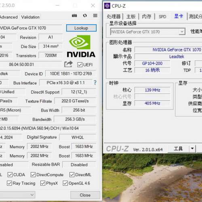Image resolution: width=202 pixels, height=202 pixels.
Task: Click the GPU-Z refresh icon
Action: click(85, 16)
